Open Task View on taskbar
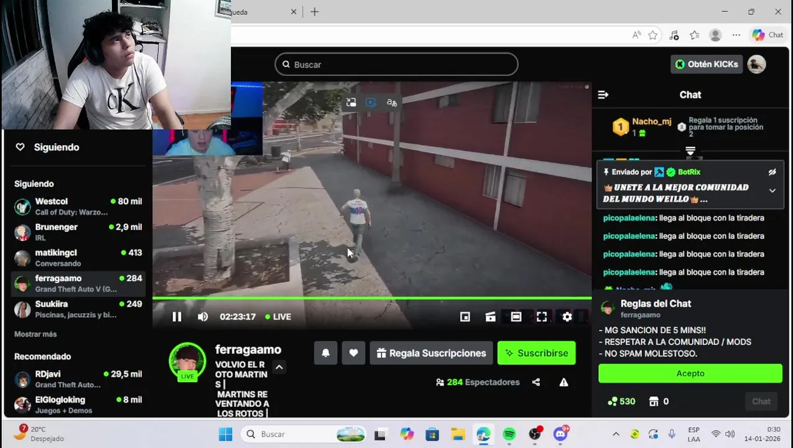 380,434
